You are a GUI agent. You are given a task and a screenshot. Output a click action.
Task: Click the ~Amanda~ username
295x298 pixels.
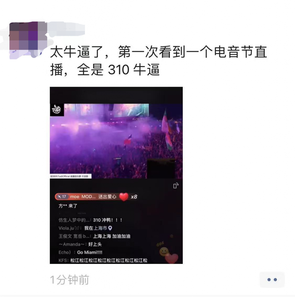pyautogui.click(x=72, y=244)
